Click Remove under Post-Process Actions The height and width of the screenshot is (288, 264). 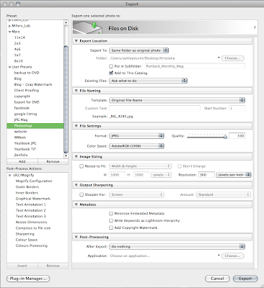tap(53, 266)
